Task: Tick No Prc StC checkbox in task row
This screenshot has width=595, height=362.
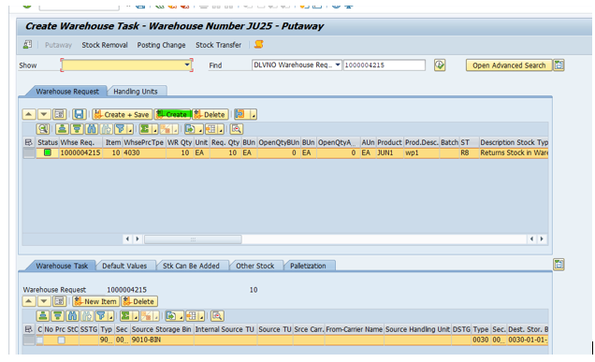Action: tap(61, 340)
